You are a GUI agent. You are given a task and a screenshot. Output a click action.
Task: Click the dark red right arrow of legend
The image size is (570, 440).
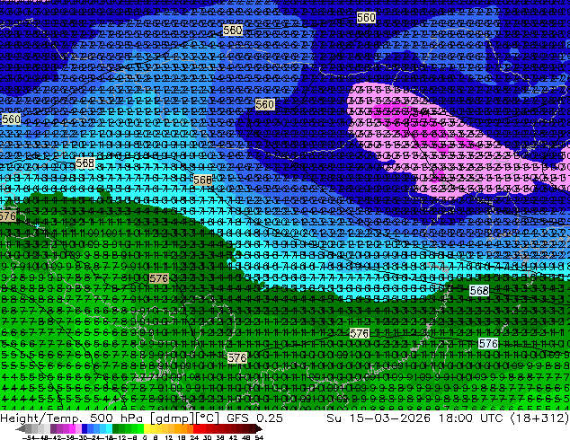pos(258,428)
